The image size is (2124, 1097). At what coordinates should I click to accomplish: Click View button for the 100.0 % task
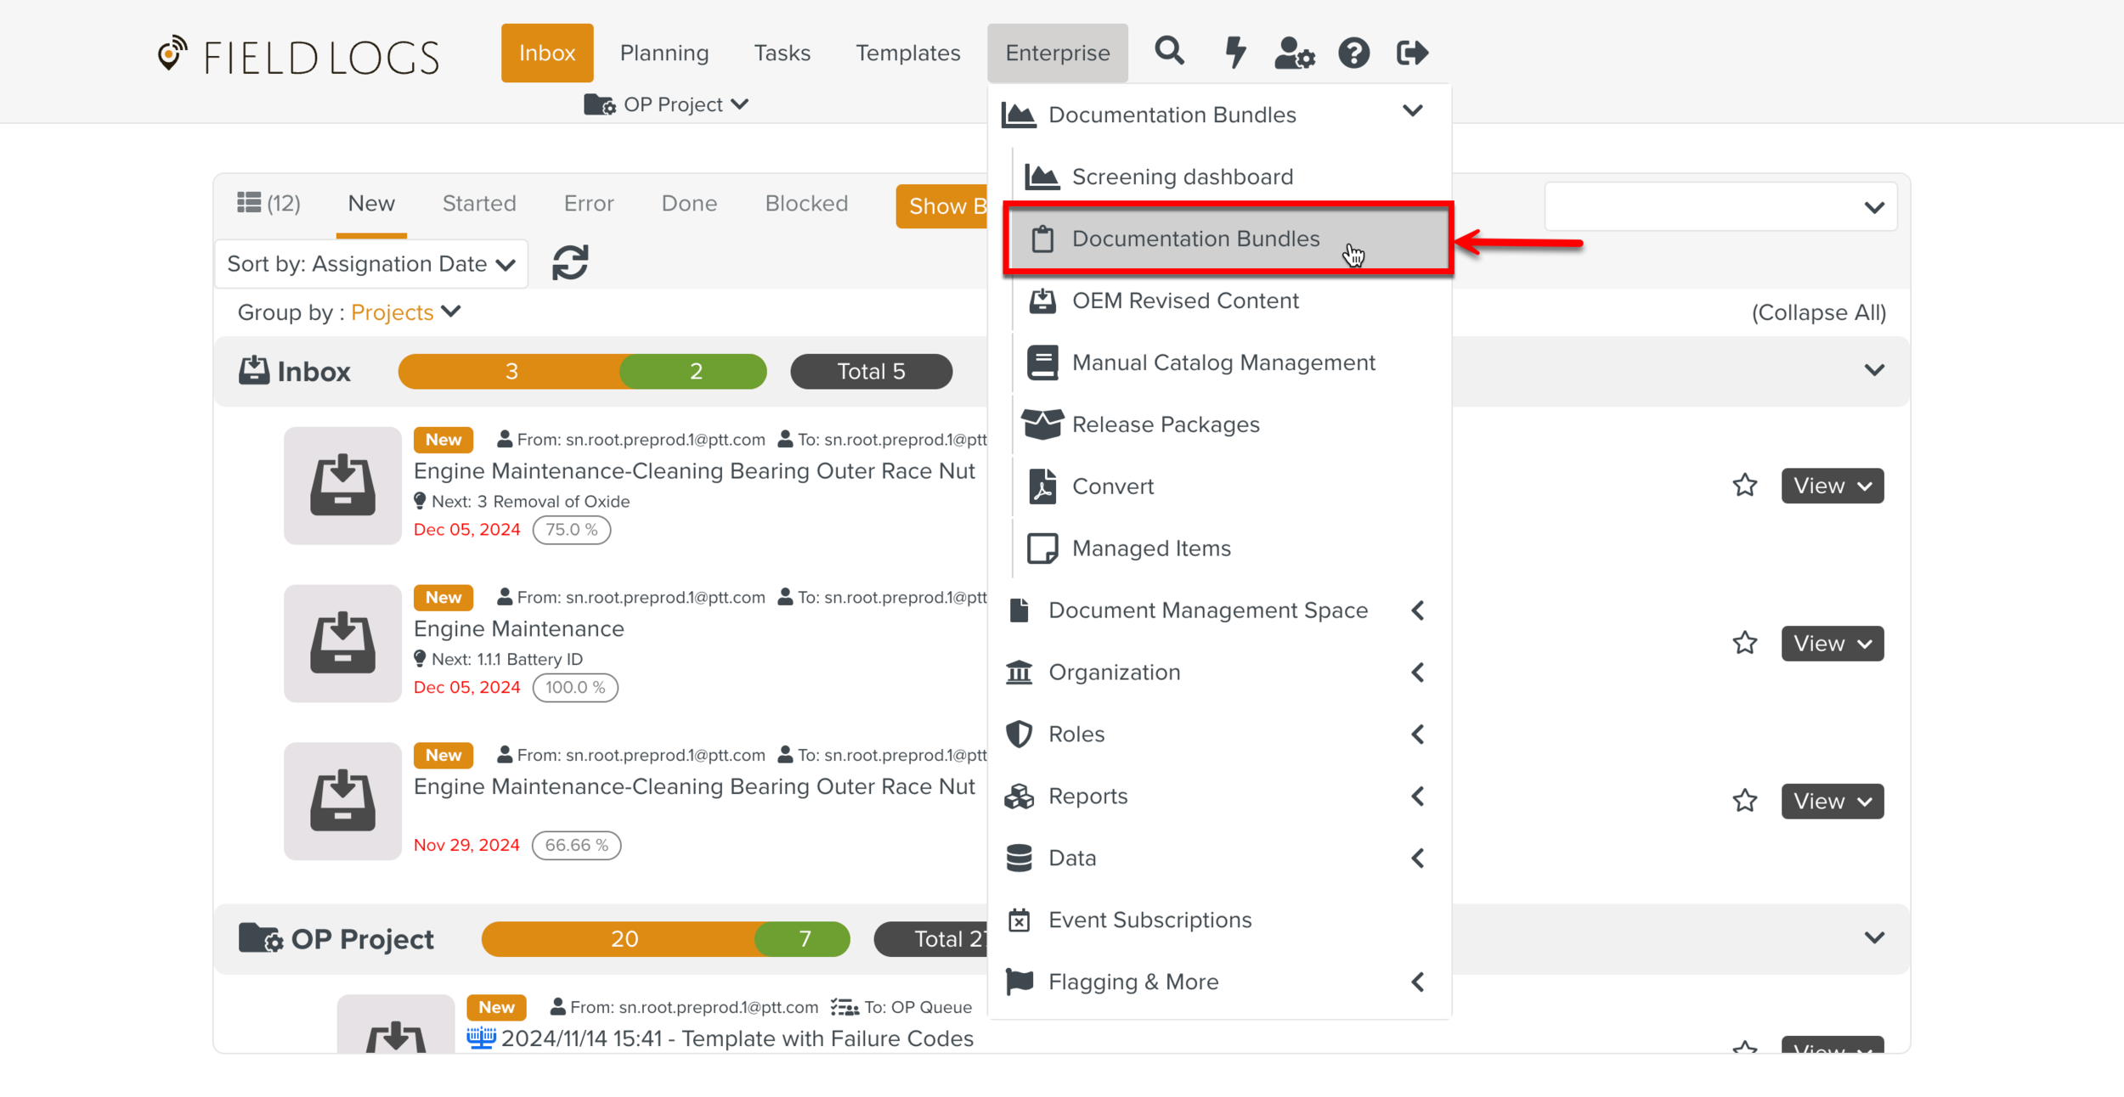tap(1832, 643)
